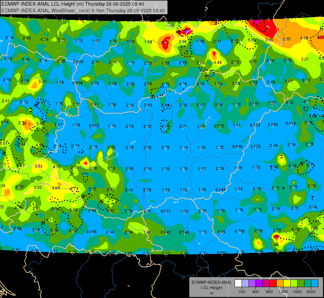
Task: Click wind shear value 0.442
Action: (x=220, y=190)
